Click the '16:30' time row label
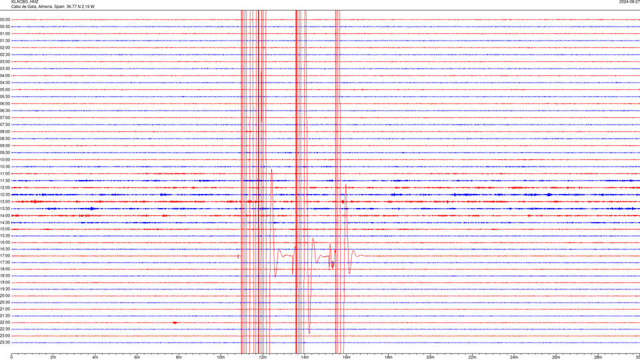The height and width of the screenshot is (360, 640). 5,249
